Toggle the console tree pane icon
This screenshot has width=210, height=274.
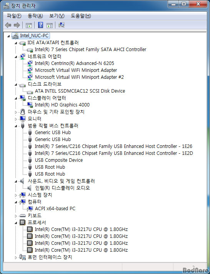click(x=29, y=25)
